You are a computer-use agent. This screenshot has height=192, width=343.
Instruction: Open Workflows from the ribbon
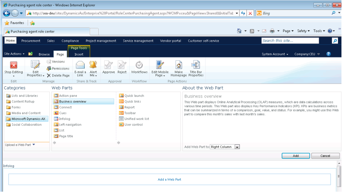pos(139,67)
